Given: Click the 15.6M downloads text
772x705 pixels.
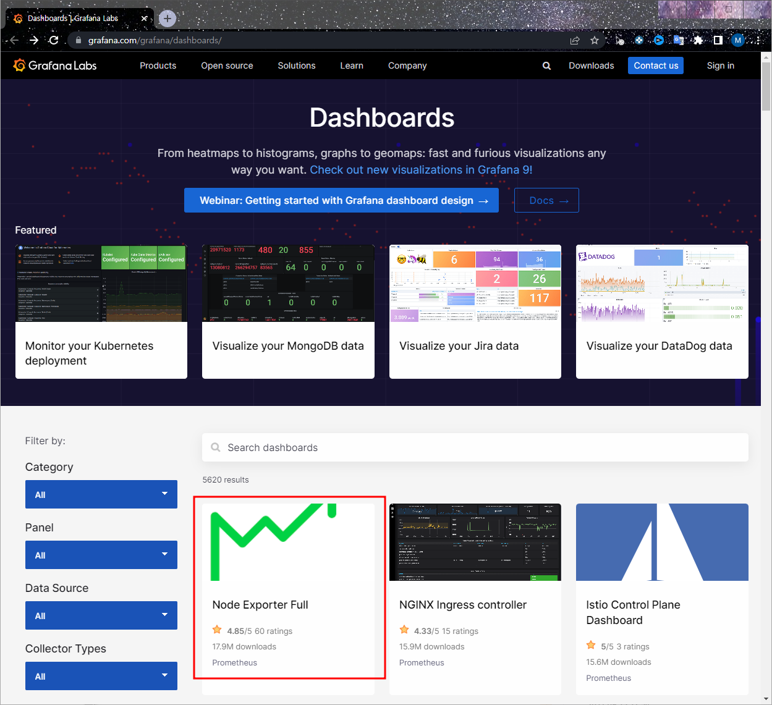Looking at the screenshot, I should (619, 662).
